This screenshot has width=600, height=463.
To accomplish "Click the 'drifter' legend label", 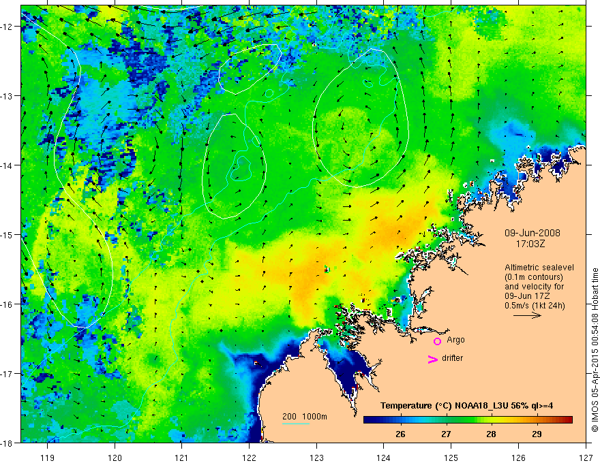I will 452,358.
